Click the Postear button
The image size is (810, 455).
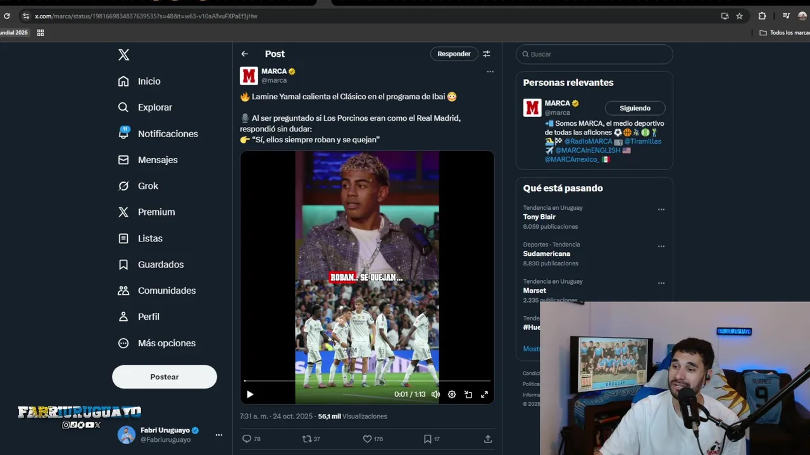pyautogui.click(x=165, y=377)
